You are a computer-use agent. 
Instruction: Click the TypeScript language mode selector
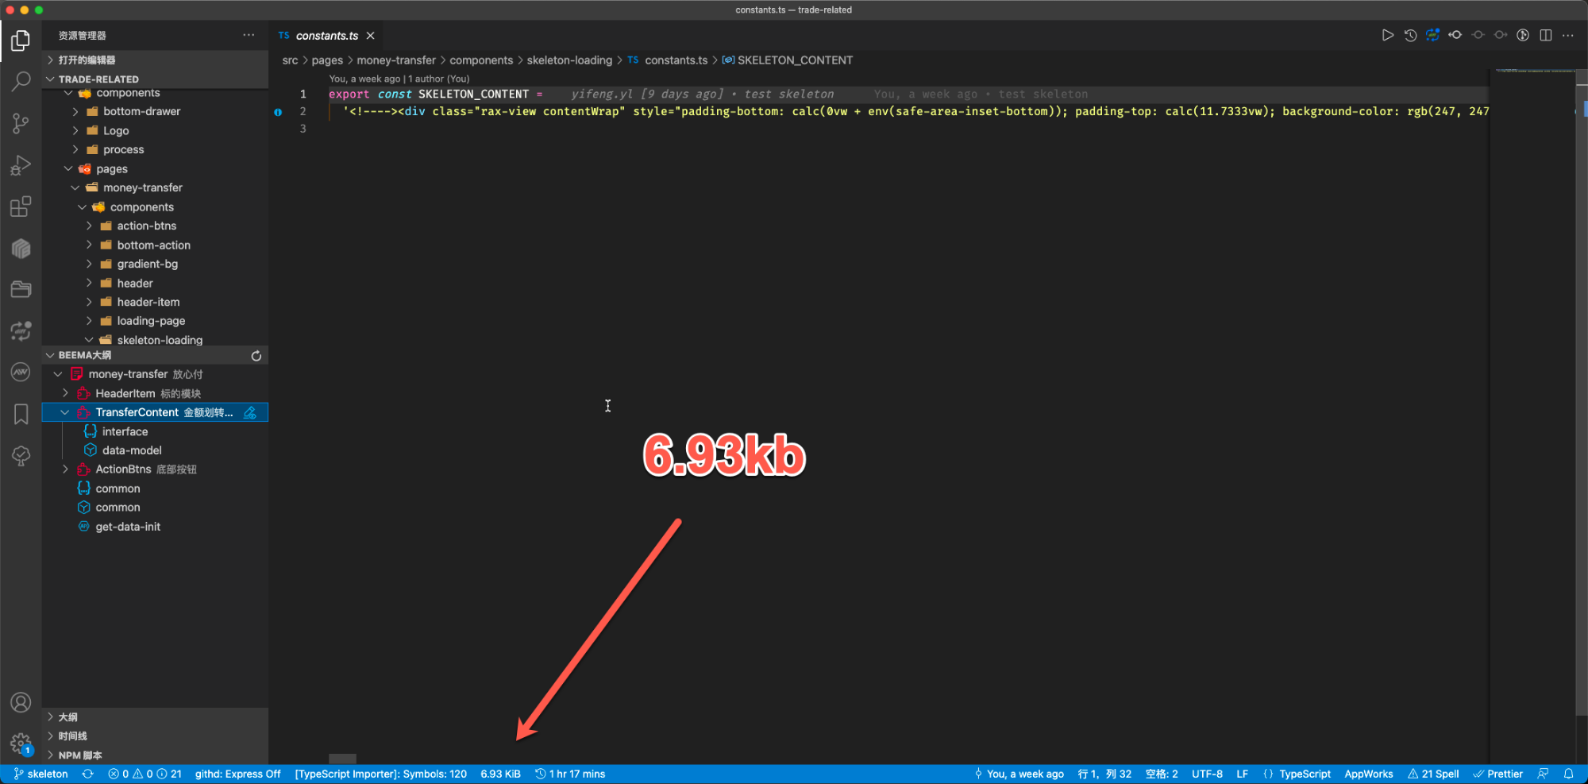(1305, 774)
